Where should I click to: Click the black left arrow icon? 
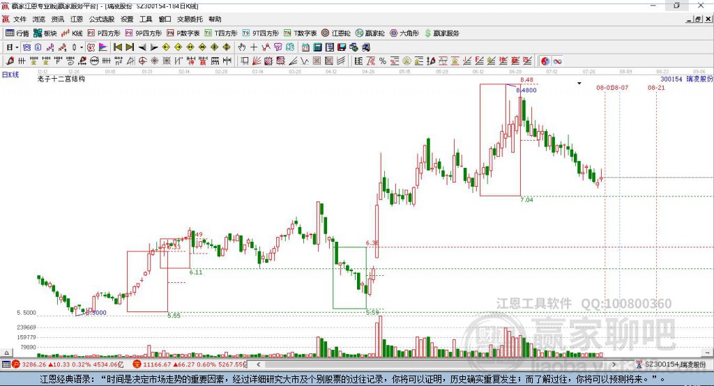142,47
